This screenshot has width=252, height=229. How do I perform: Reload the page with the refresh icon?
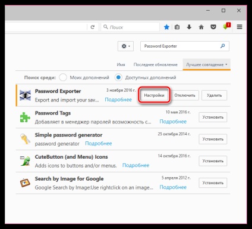[x=93, y=27]
